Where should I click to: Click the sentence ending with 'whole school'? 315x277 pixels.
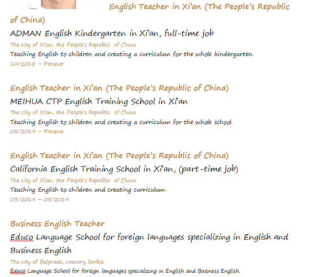pos(121,122)
